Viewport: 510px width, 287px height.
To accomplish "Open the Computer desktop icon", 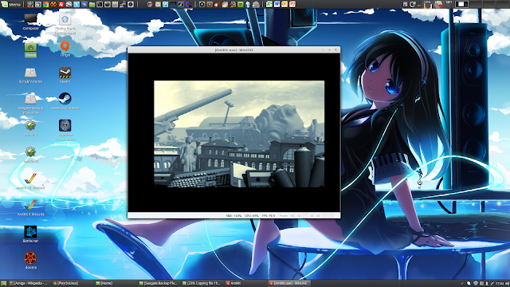I will tap(30, 22).
